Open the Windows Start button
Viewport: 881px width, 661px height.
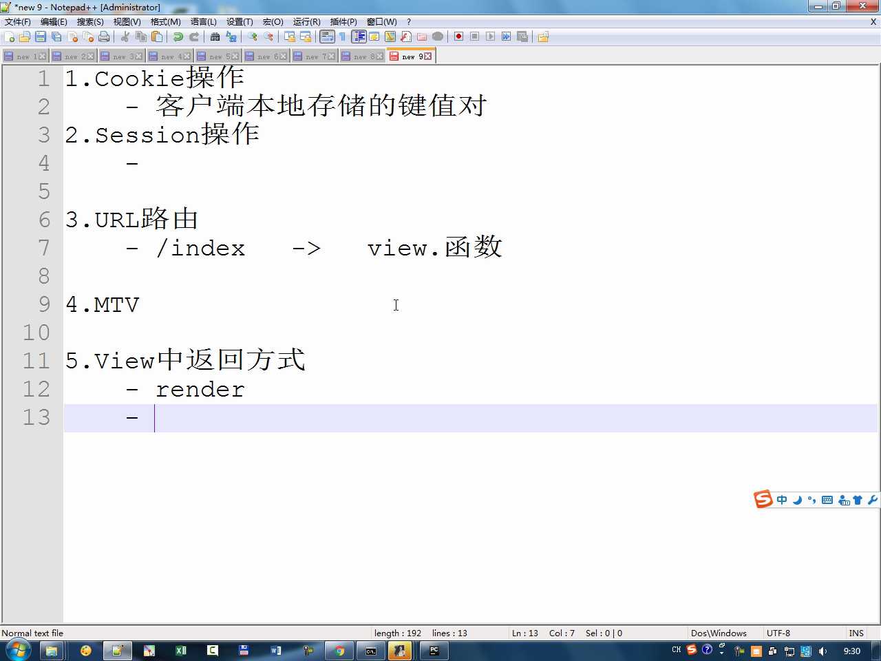[x=17, y=650]
